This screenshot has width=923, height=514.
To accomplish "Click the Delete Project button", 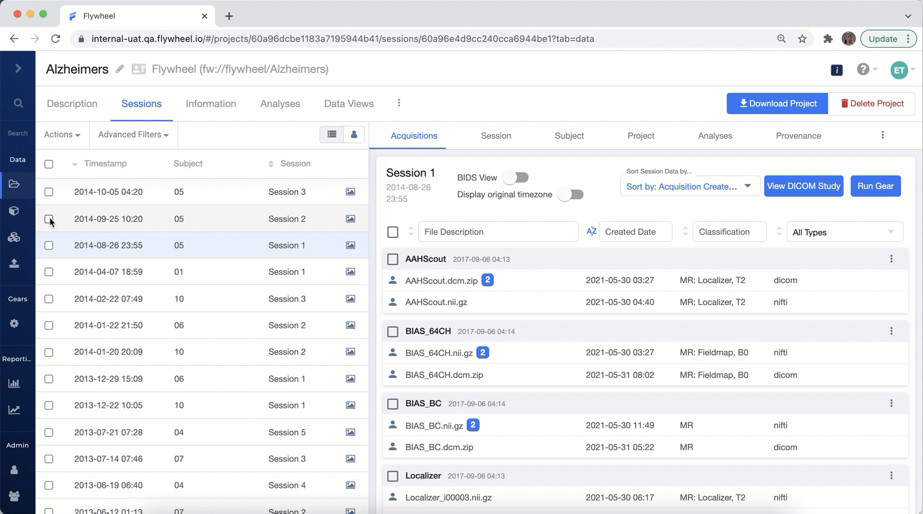I will (x=871, y=103).
